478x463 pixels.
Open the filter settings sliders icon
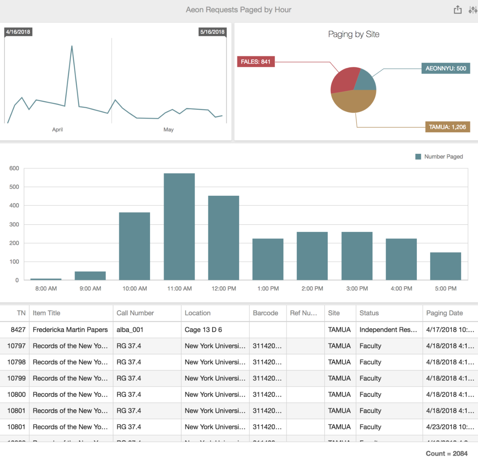click(x=472, y=10)
